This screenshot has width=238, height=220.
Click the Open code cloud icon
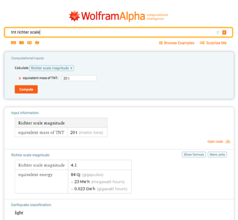click(x=228, y=141)
